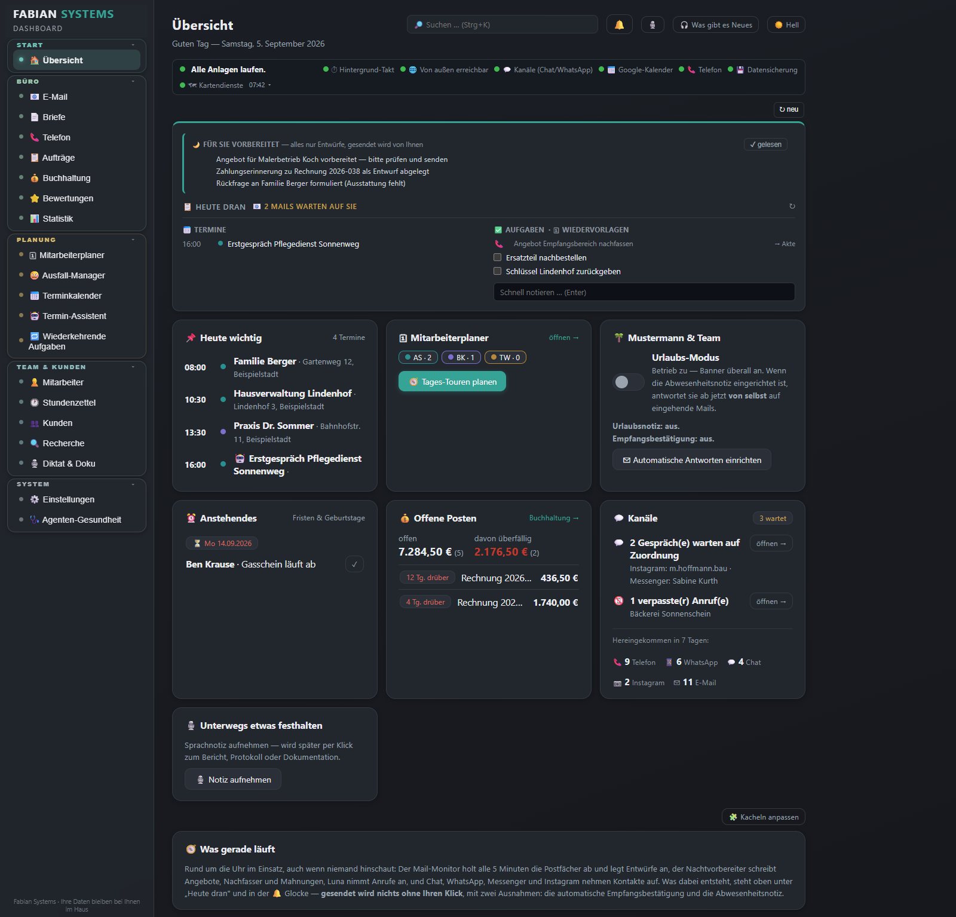
Task: Collapse the BÜRO sidebar section
Action: click(x=133, y=81)
